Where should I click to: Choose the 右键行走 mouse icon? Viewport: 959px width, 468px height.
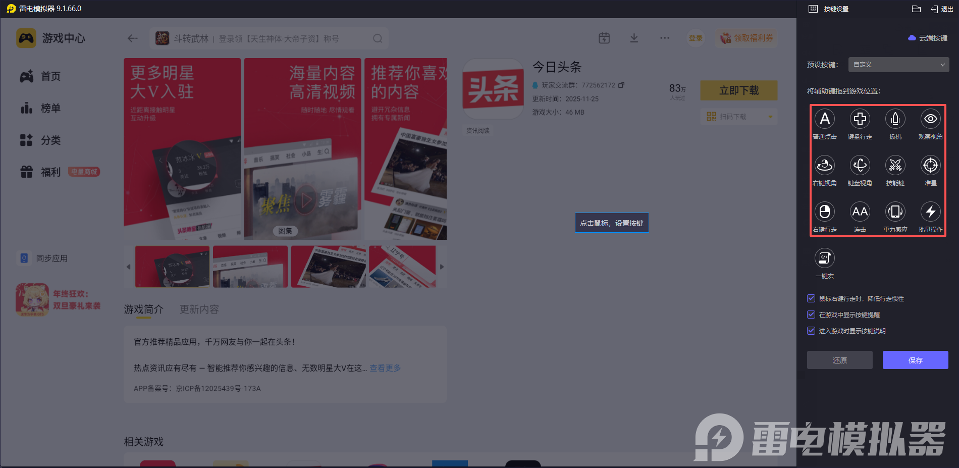[825, 212]
